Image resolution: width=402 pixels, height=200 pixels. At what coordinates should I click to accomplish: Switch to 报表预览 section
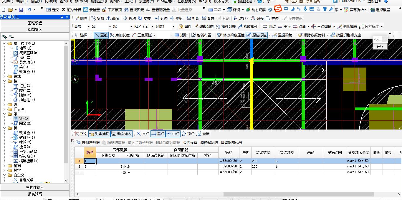point(35,194)
